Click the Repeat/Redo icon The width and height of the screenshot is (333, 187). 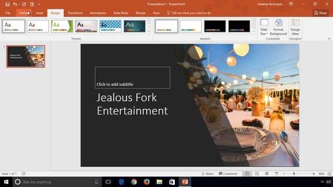[24, 4]
